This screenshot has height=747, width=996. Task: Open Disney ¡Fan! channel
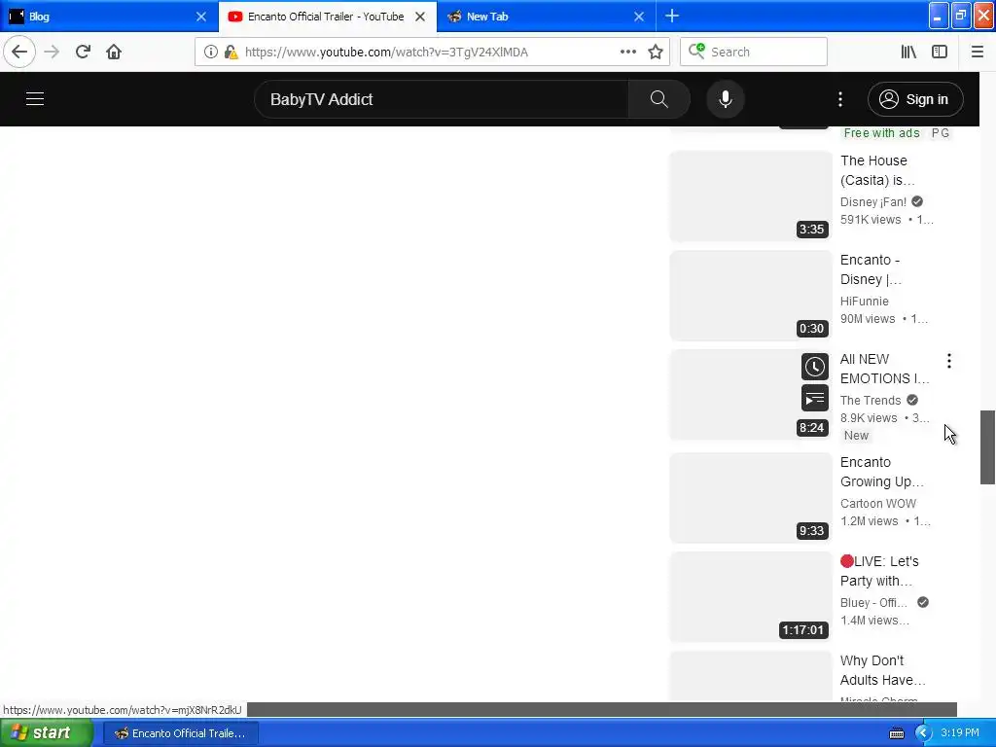(x=873, y=202)
